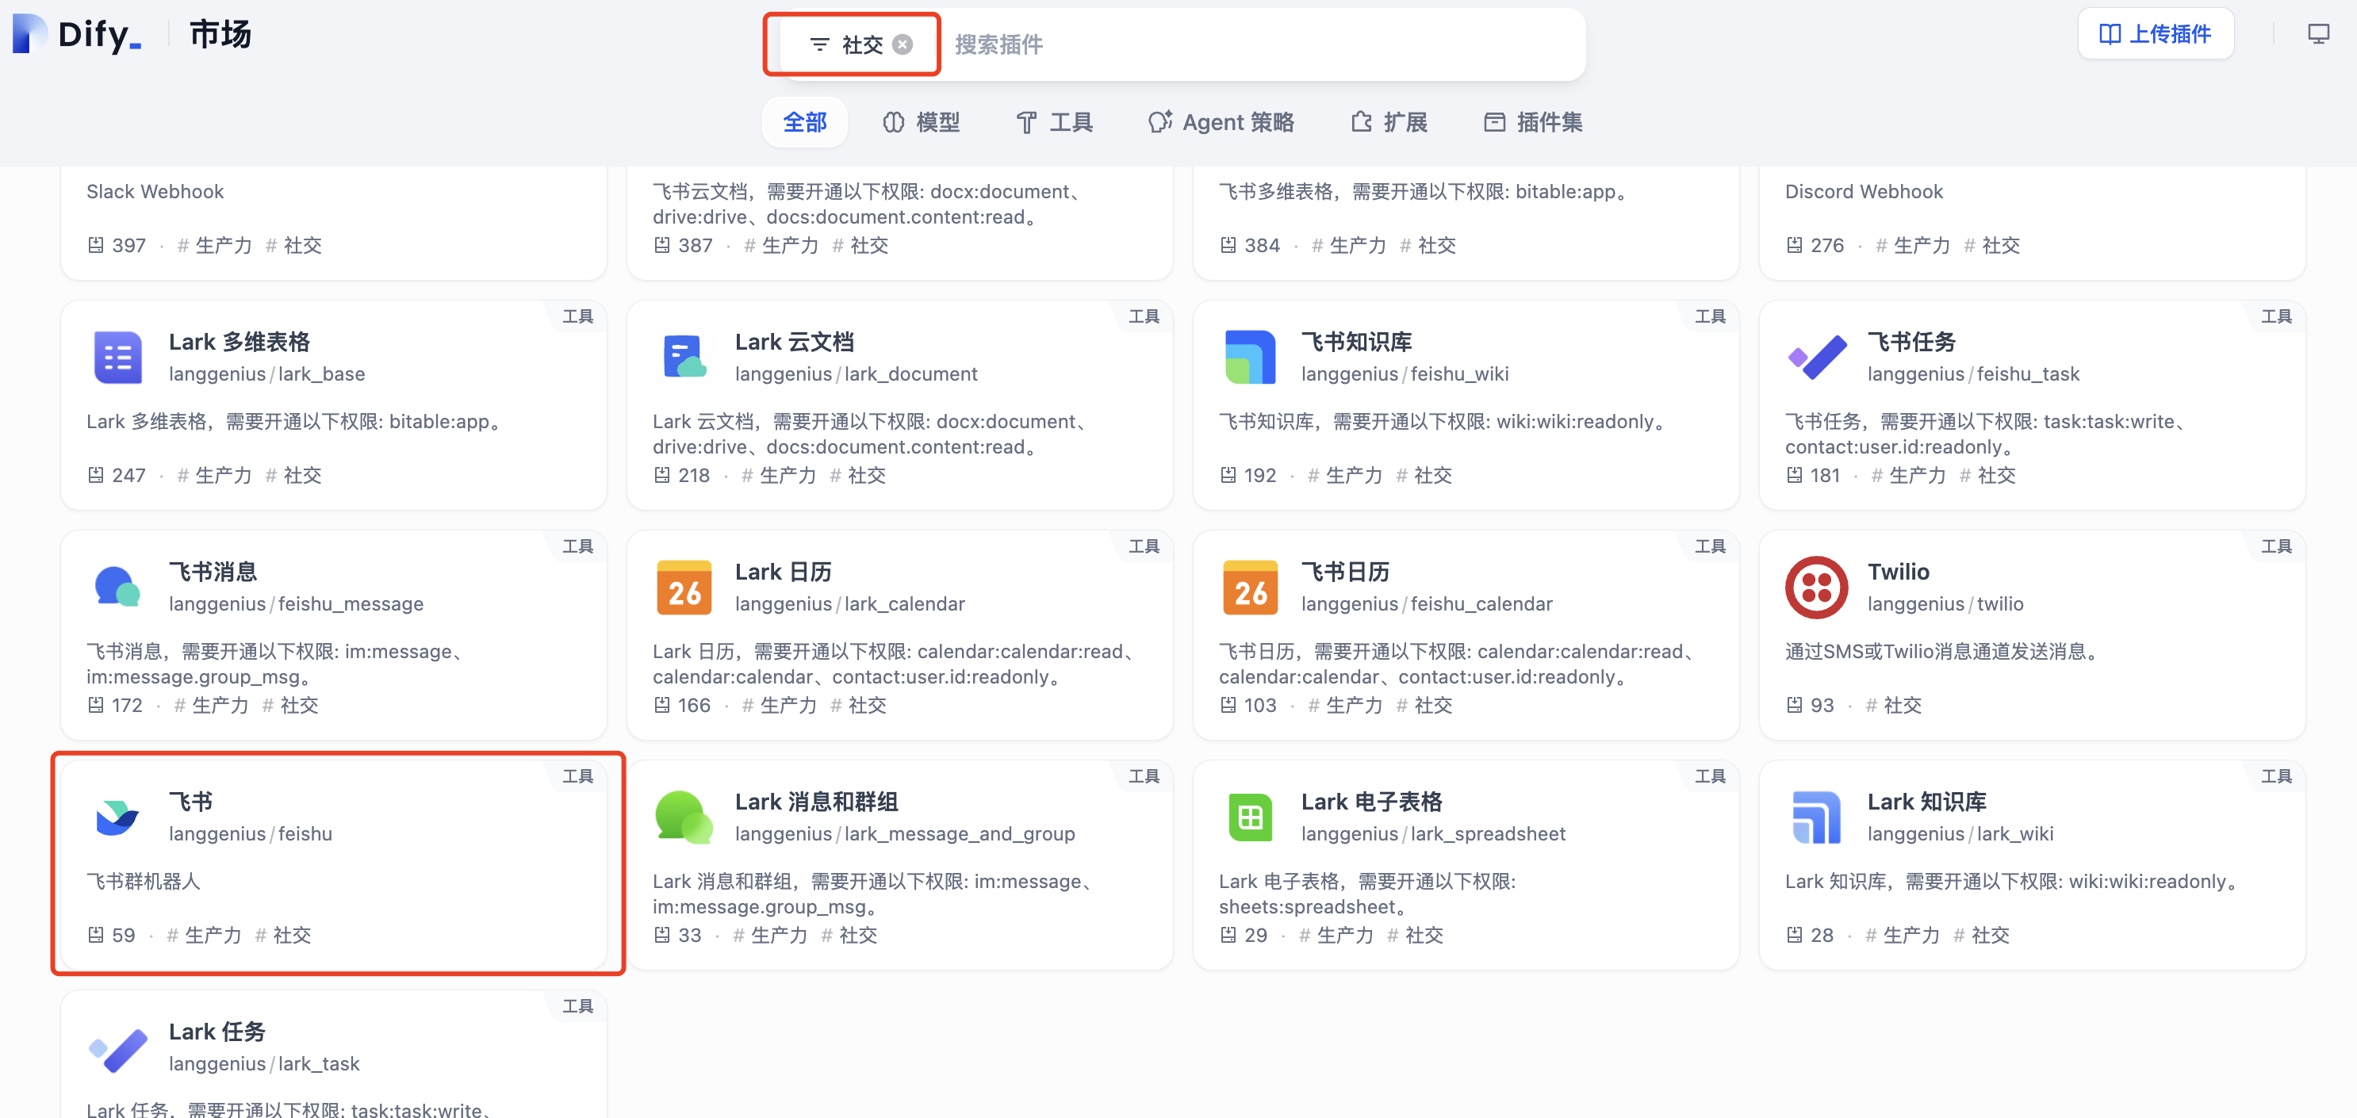Click the Lark 消息和群组 chat icon

pos(684,817)
